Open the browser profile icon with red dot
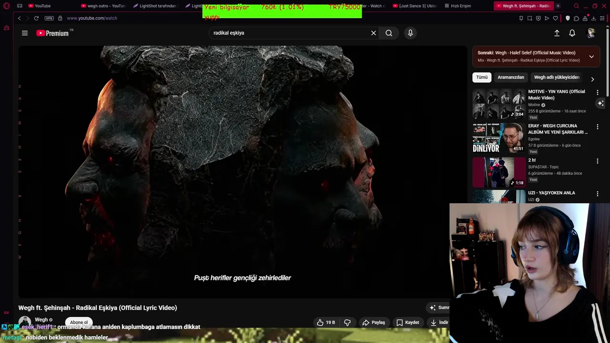 585,18
